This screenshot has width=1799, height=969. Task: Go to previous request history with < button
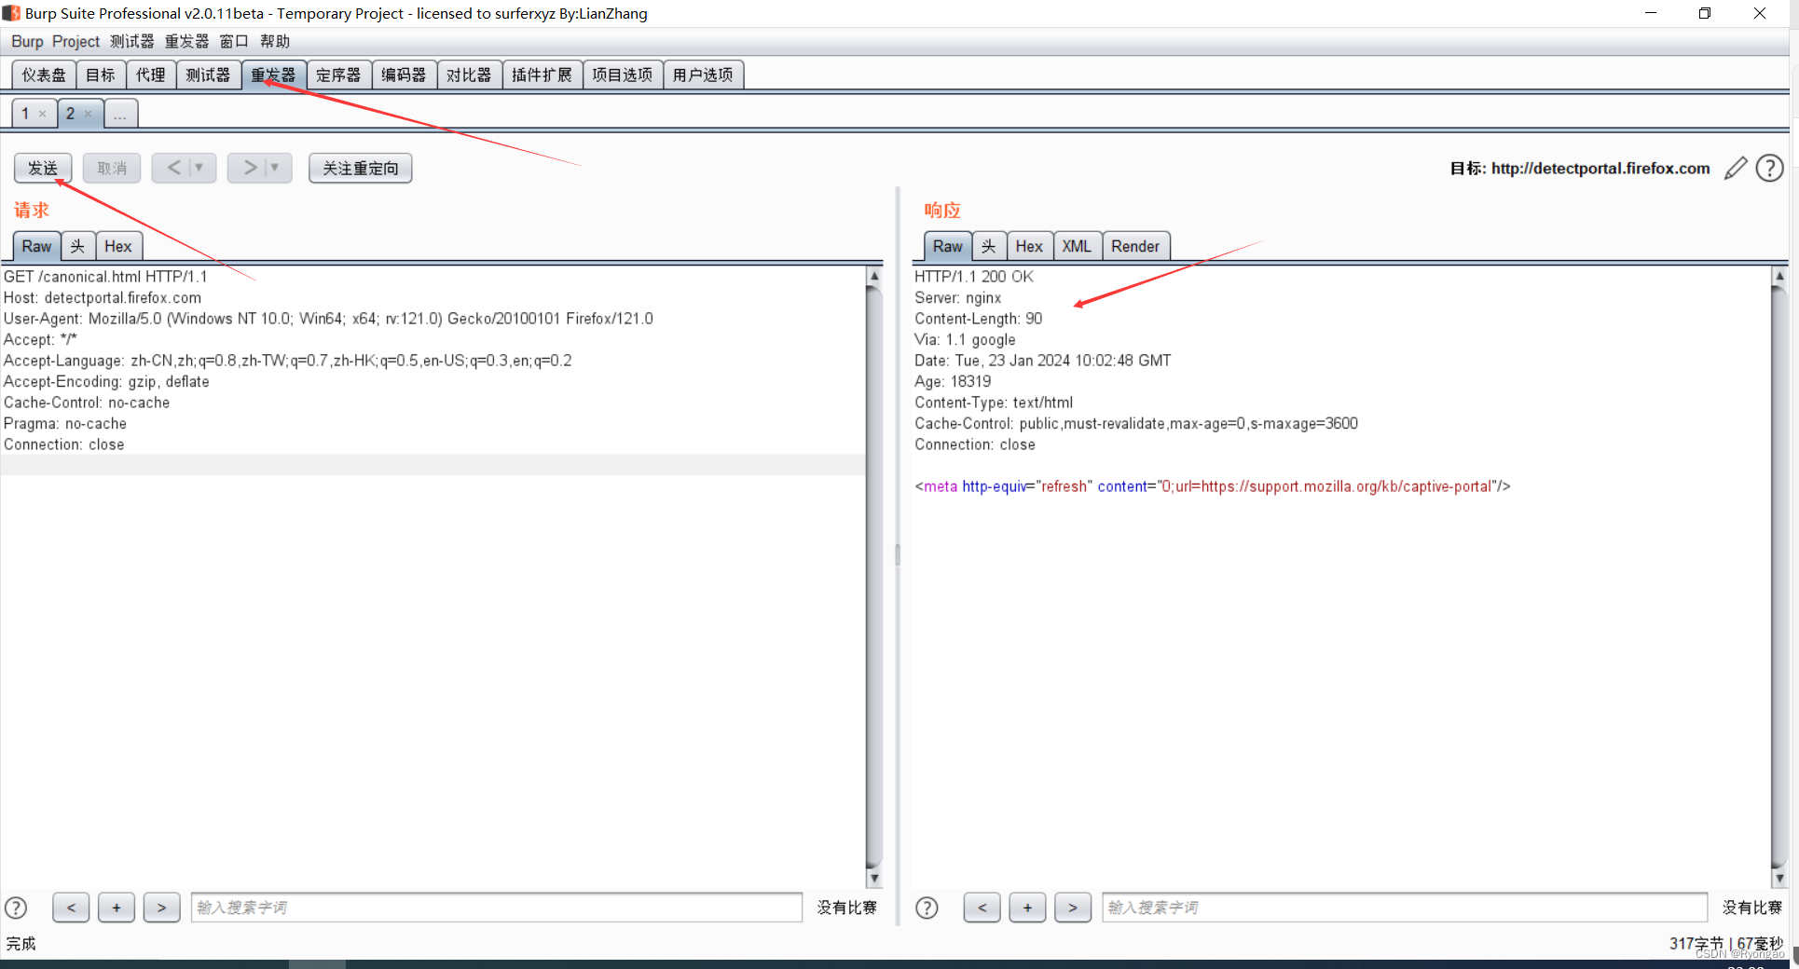(173, 168)
